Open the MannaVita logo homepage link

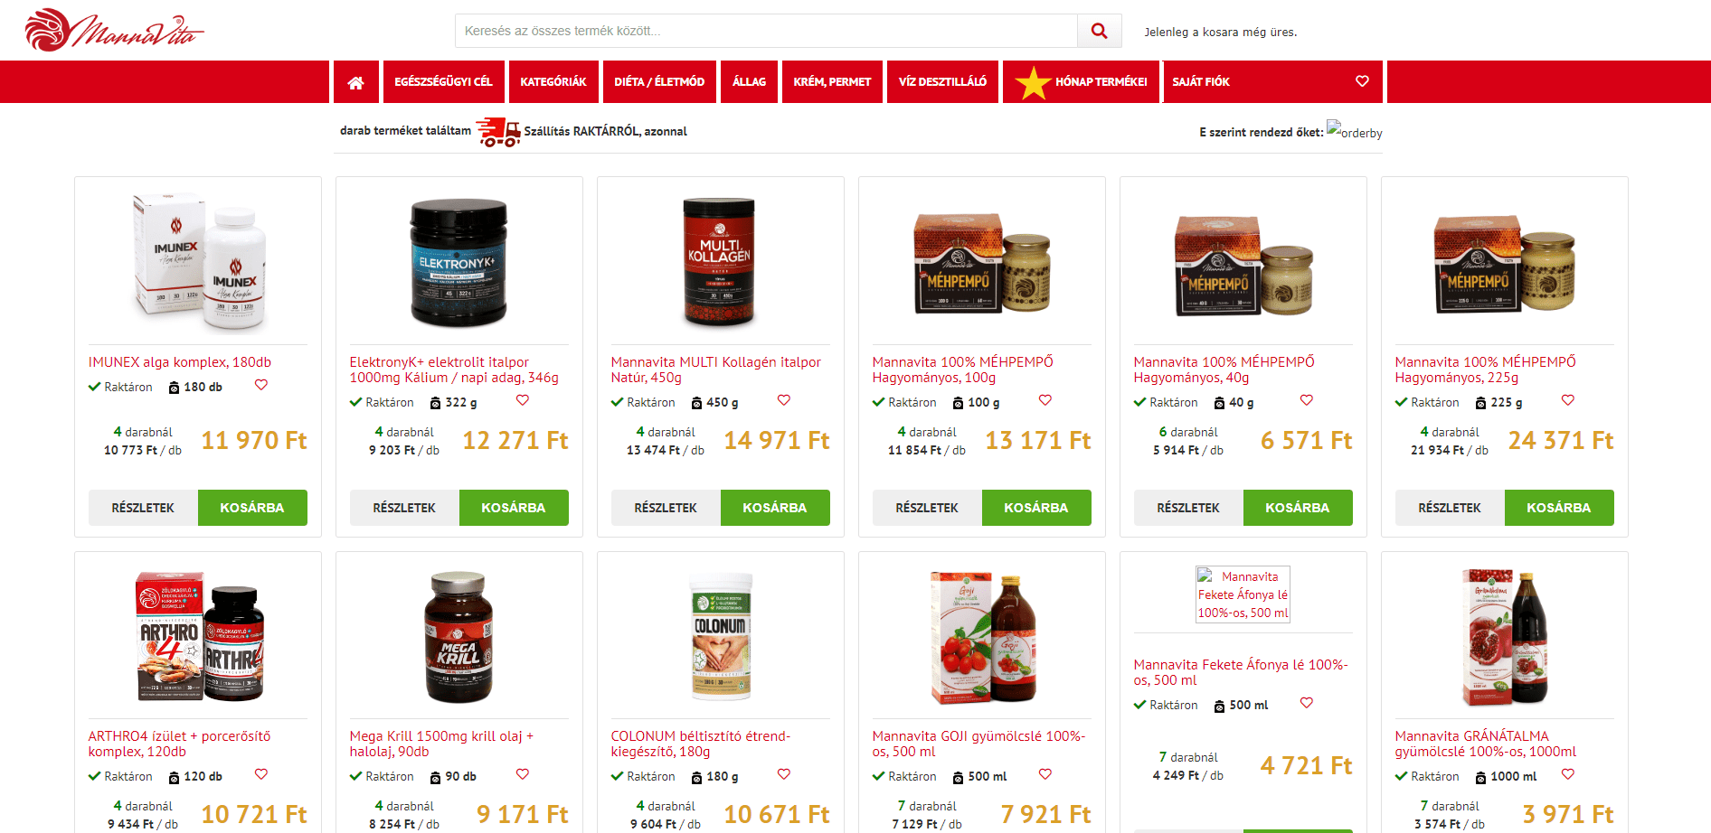click(114, 31)
